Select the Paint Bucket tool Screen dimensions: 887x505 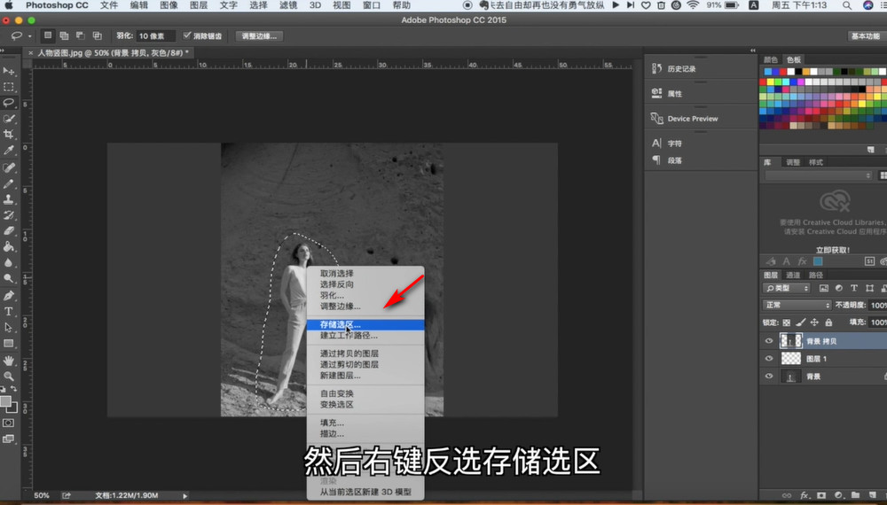click(9, 247)
